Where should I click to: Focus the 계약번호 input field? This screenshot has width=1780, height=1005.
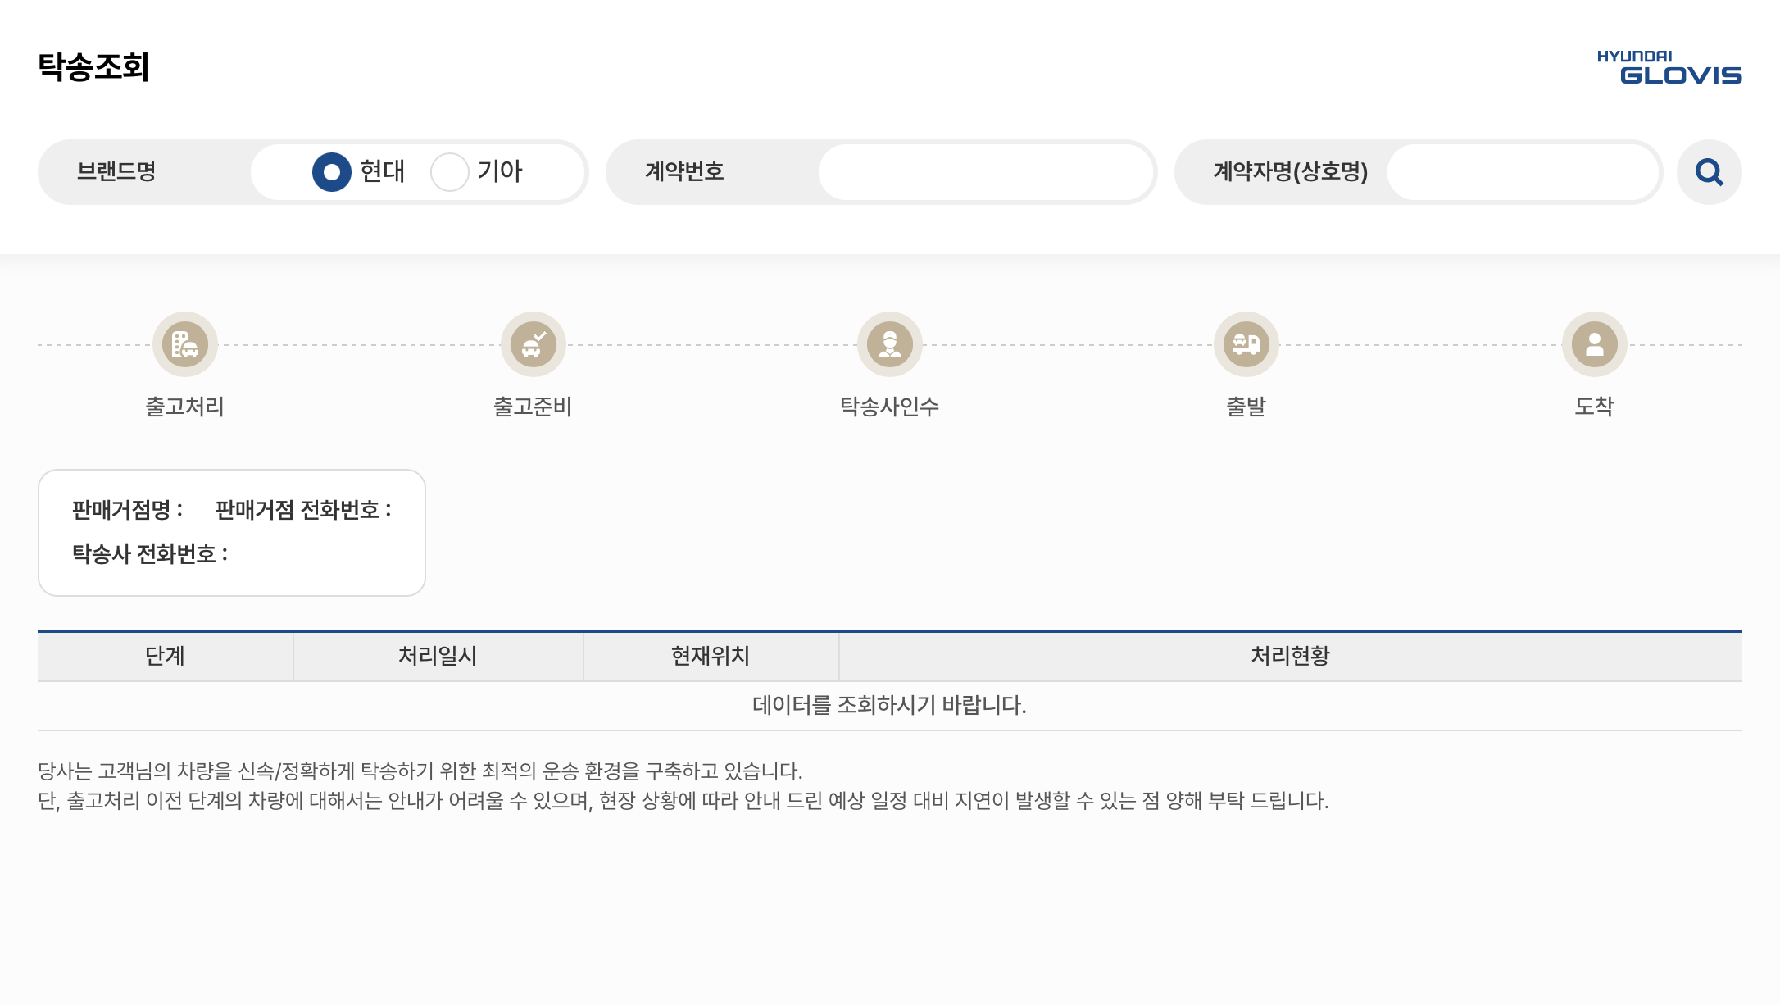tap(985, 172)
